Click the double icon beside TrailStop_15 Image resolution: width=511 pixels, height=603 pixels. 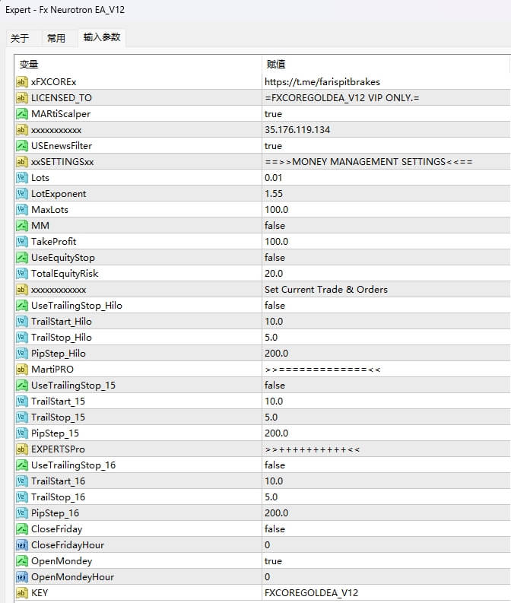pos(22,417)
